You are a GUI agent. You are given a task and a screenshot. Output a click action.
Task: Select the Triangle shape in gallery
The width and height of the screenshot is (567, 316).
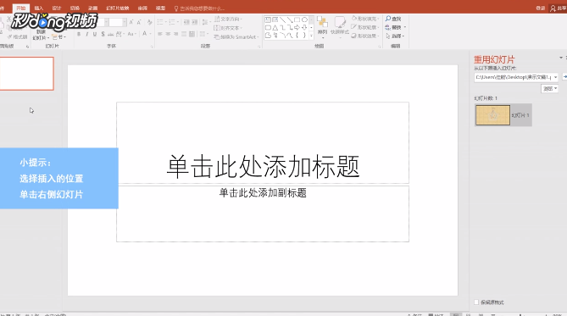(275, 27)
